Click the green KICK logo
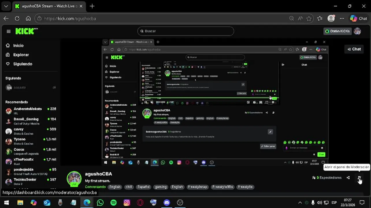The image size is (371, 208). click(x=27, y=31)
